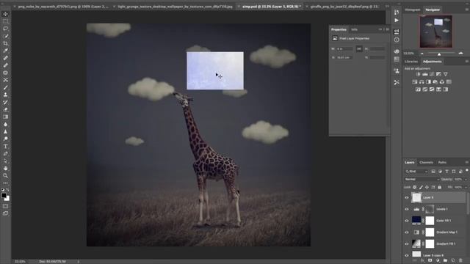Add a Threshold adjustment
This screenshot has width=470, height=264.
pos(432,89)
